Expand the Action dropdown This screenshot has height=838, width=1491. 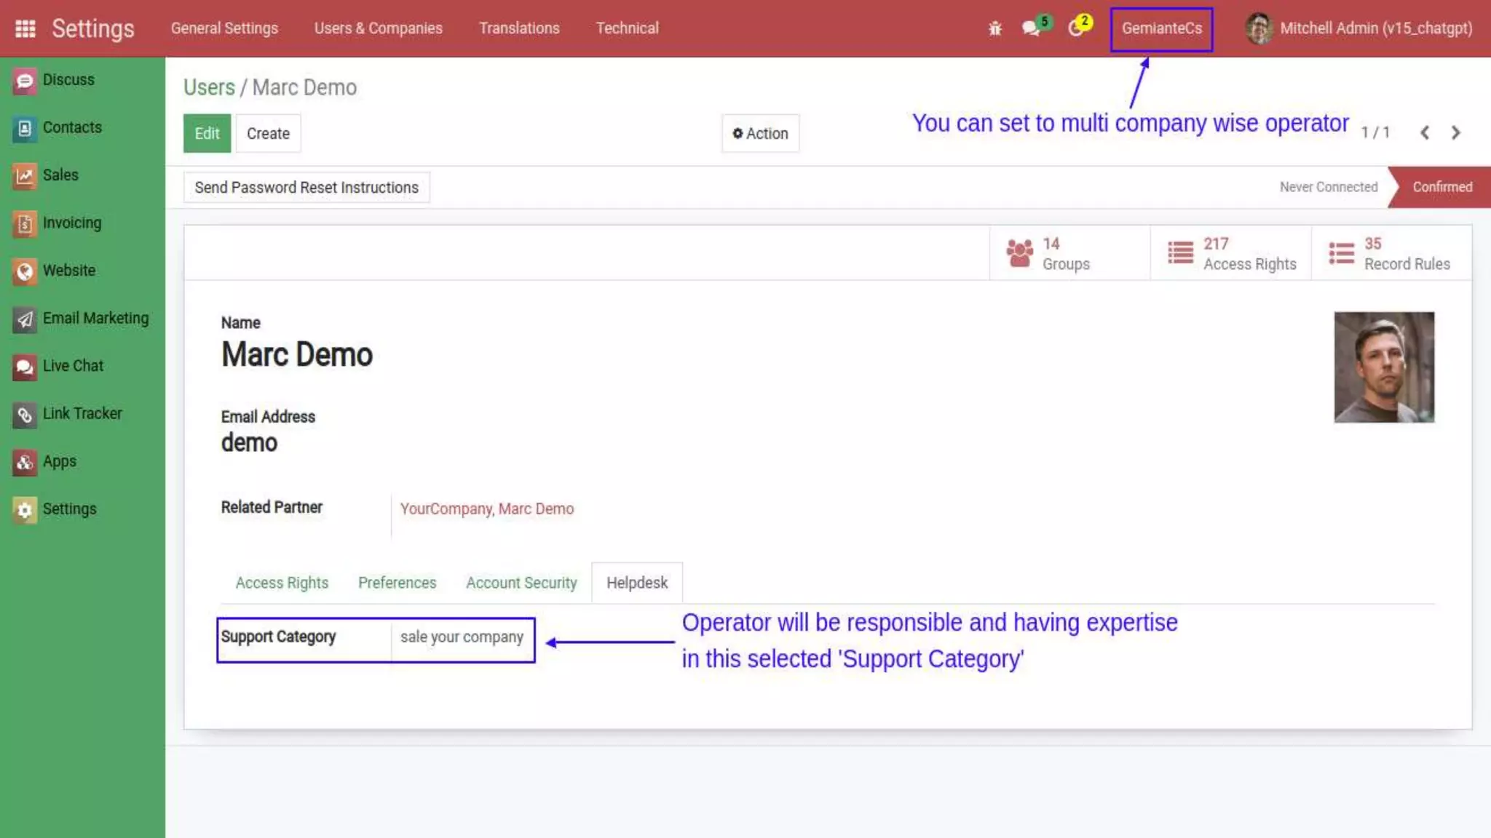[x=760, y=134]
